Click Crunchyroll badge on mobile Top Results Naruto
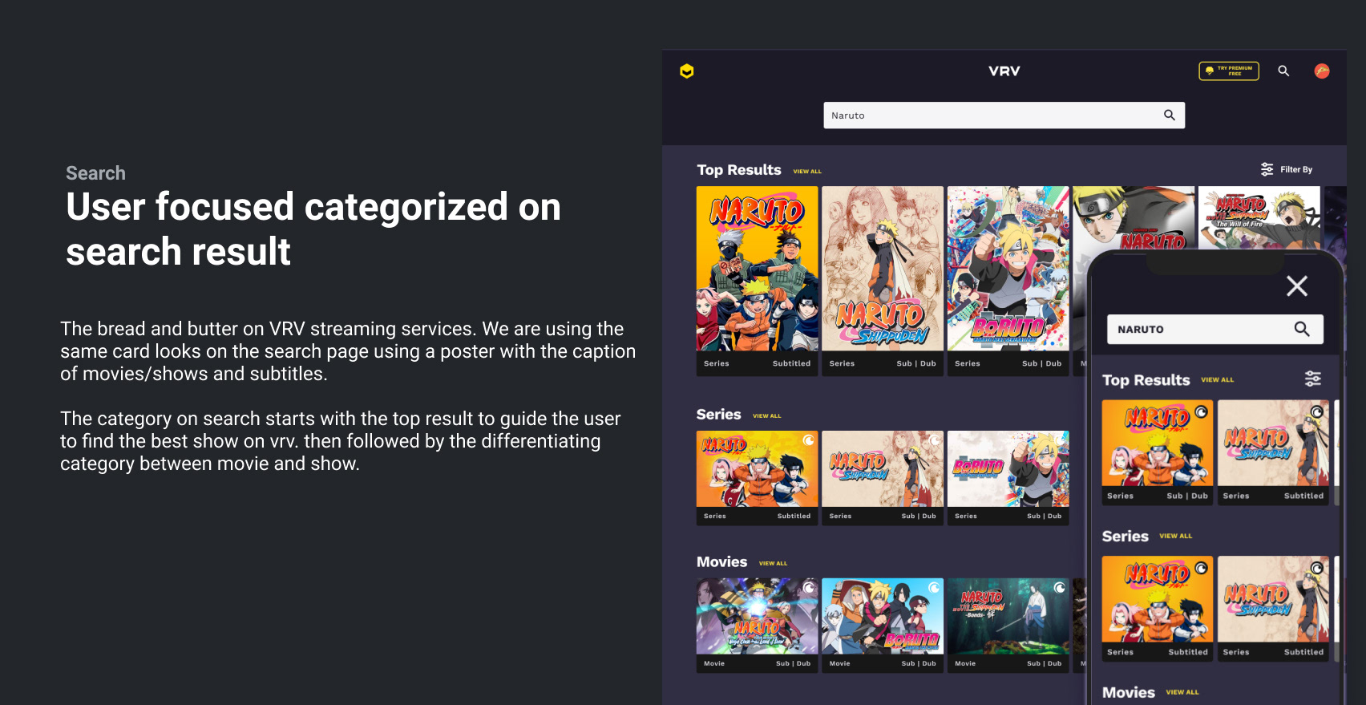This screenshot has width=1366, height=705. point(1201,412)
